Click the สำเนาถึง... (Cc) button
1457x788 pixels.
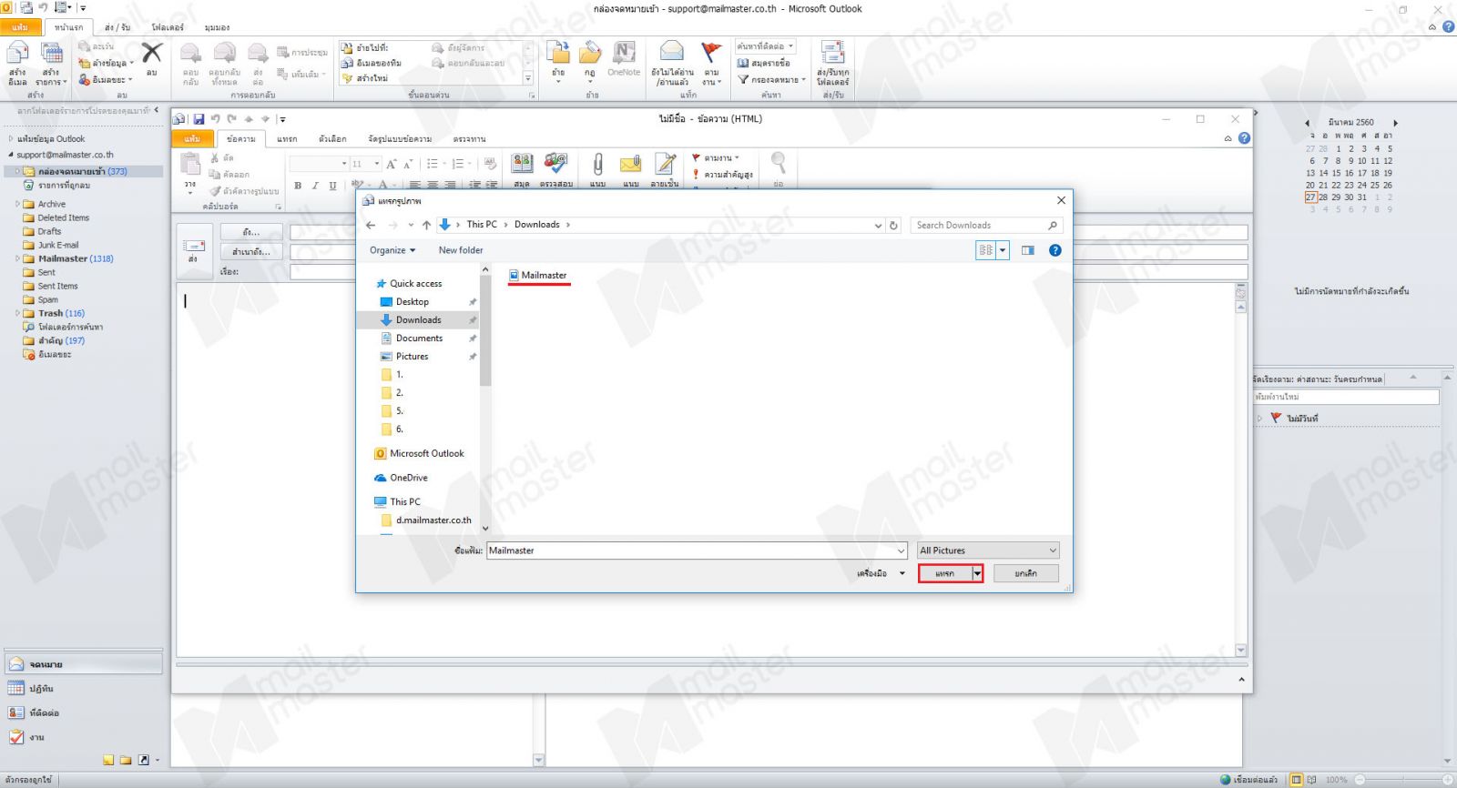pyautogui.click(x=251, y=252)
